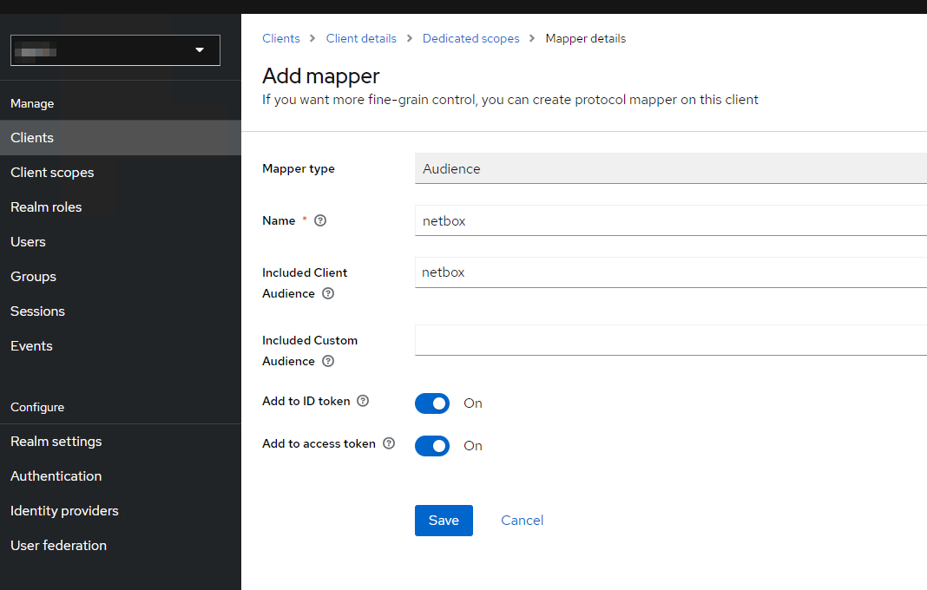Click help icon beside Add to access token
Viewport: 927px width, 590px height.
tap(389, 443)
